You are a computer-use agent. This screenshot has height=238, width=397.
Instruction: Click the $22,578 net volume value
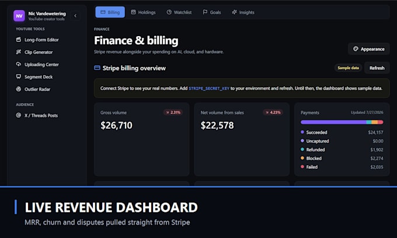point(217,125)
